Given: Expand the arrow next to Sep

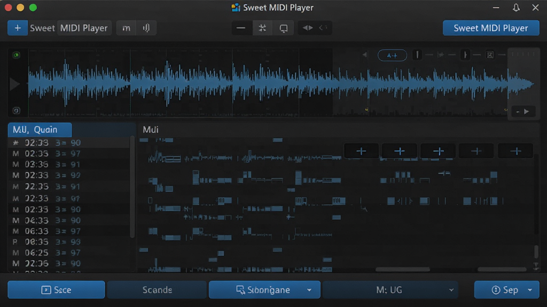Looking at the screenshot, I should [x=530, y=290].
